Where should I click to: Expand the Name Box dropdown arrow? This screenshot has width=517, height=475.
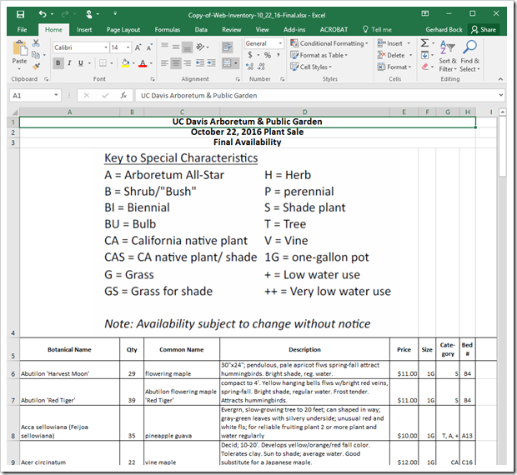pos(56,95)
